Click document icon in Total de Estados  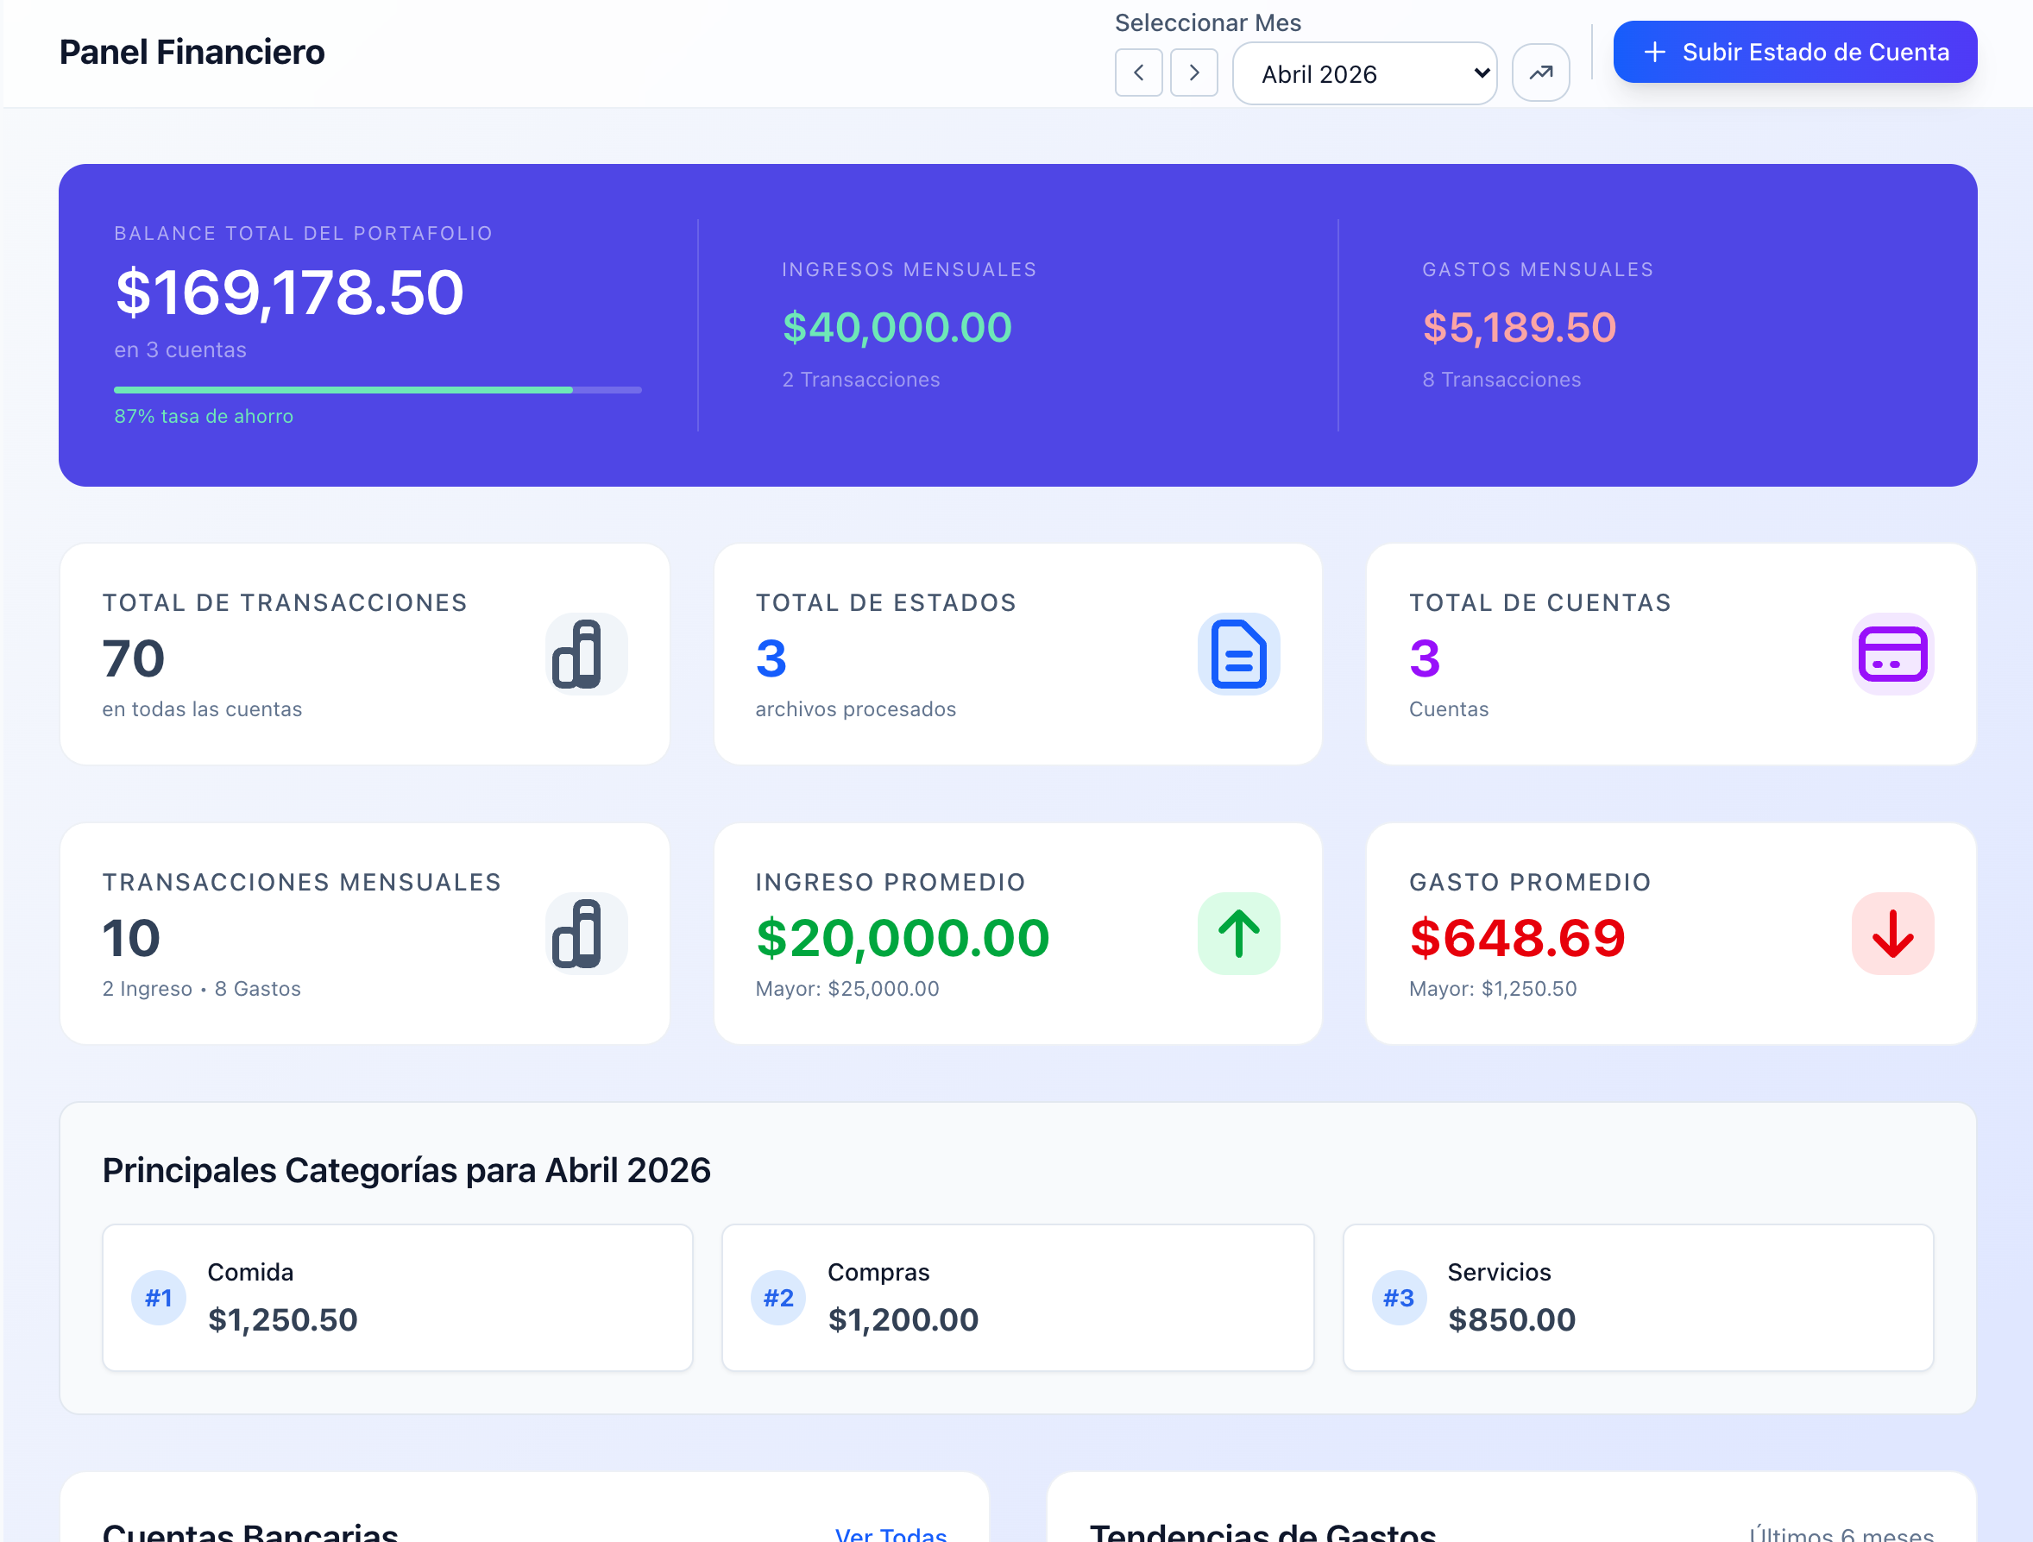(x=1238, y=654)
